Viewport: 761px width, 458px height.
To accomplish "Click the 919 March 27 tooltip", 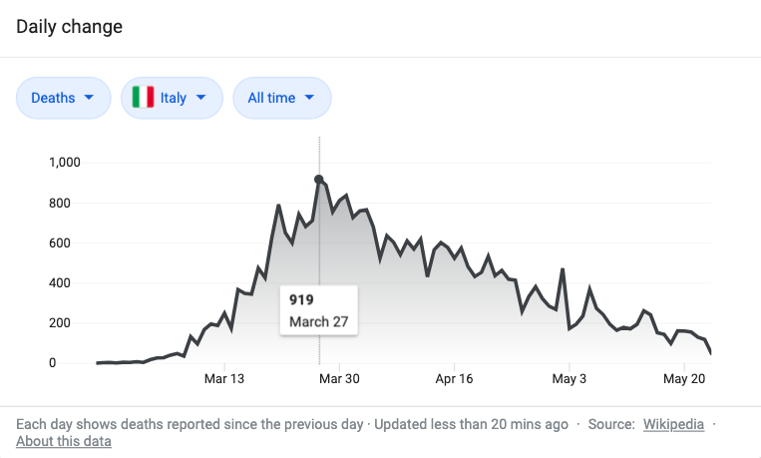I will pyautogui.click(x=318, y=310).
